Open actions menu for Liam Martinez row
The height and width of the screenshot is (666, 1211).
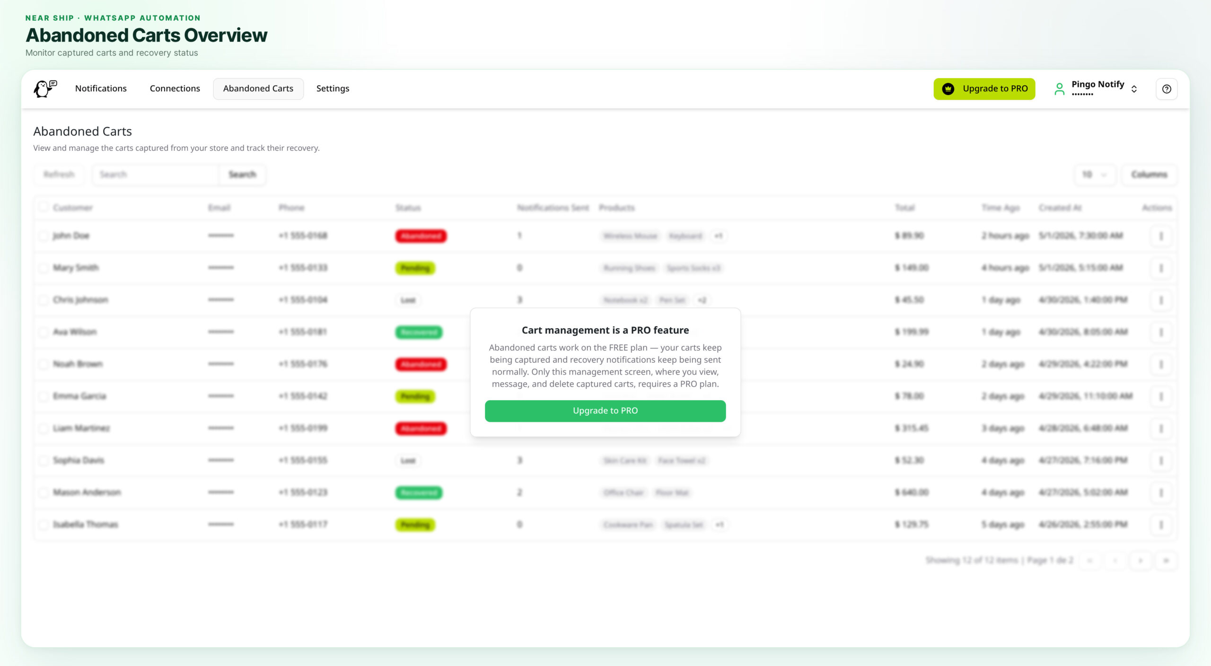[x=1161, y=429]
